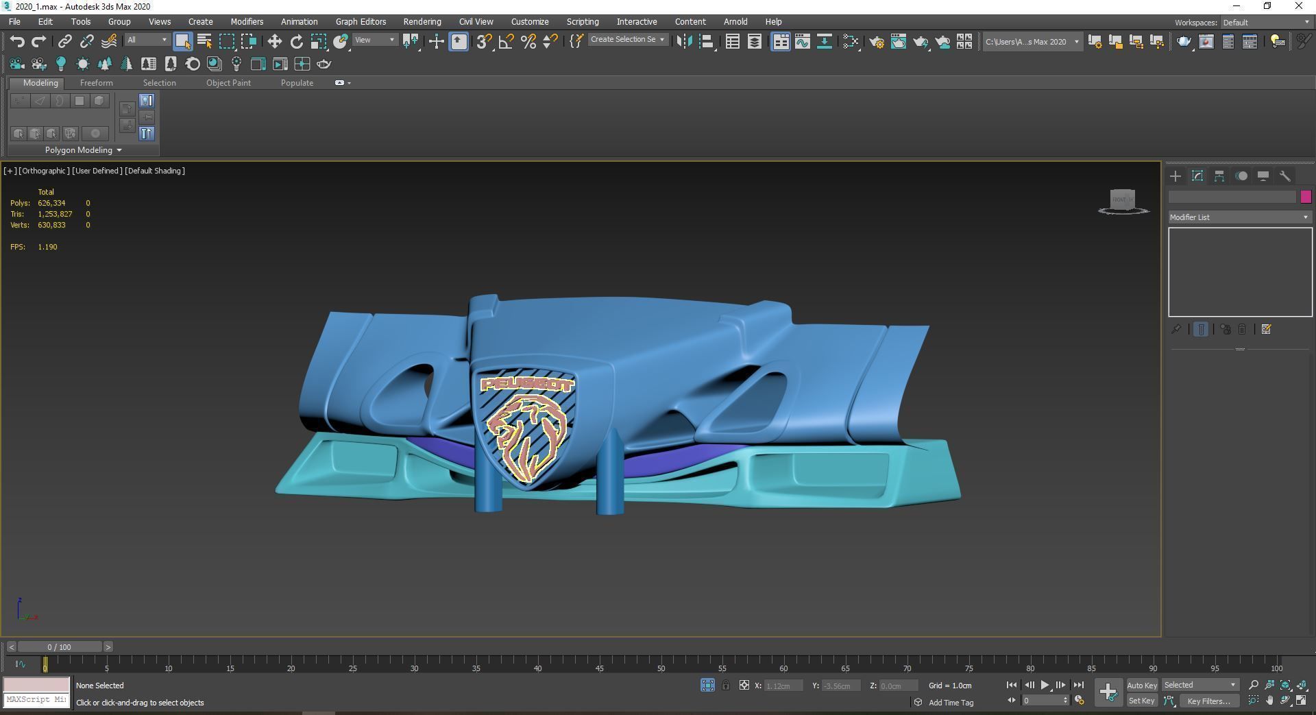Viewport: 1316px width, 715px height.
Task: Open the Display panel icon
Action: point(1263,176)
